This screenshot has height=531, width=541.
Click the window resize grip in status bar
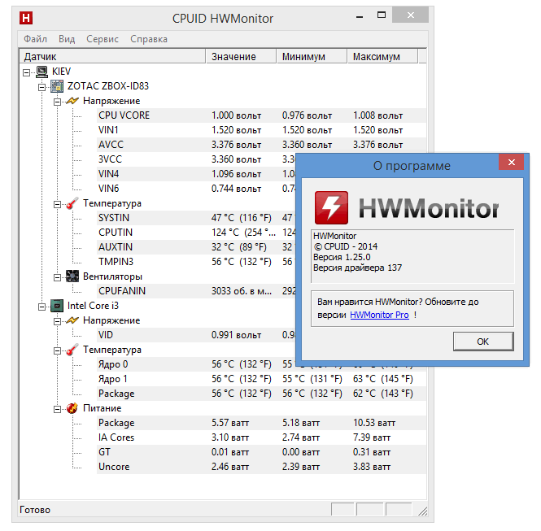pyautogui.click(x=423, y=511)
